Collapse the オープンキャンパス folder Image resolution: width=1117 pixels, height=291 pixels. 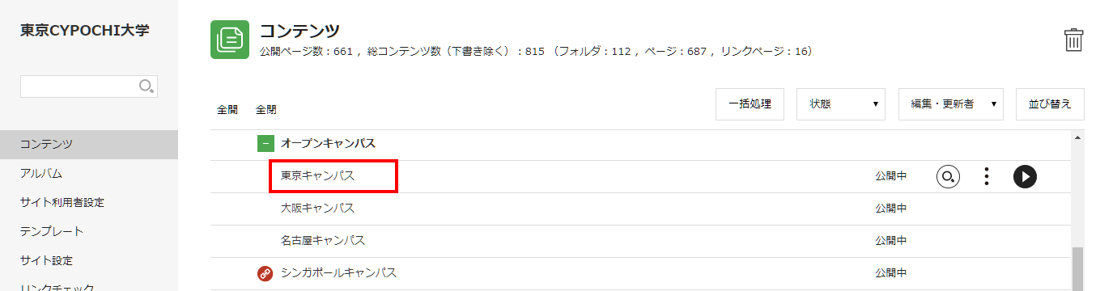[x=265, y=144]
